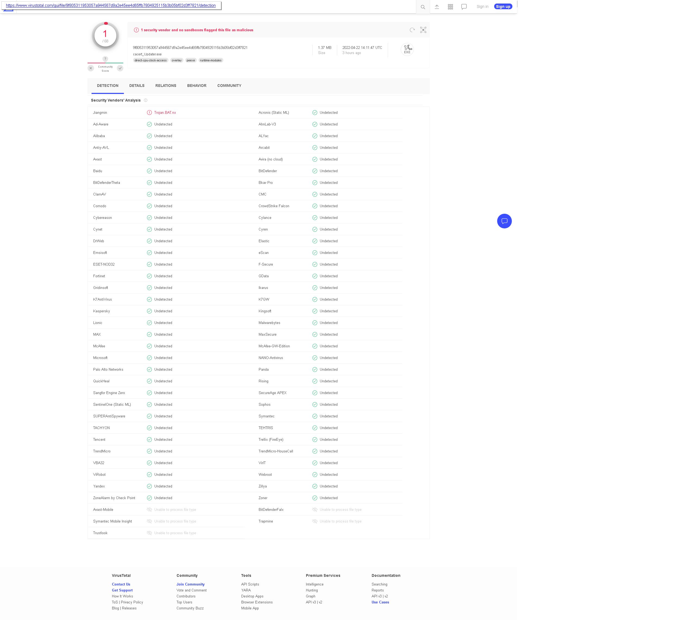Click the Desktop Apps tools link
This screenshot has width=680, height=620.
coord(252,596)
